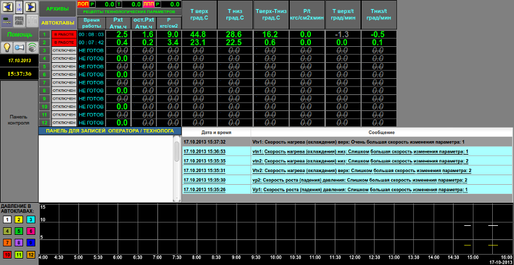Select message Vtv1 at 15:37:32
Screen dimensions: 514x265
pyautogui.click(x=347, y=142)
